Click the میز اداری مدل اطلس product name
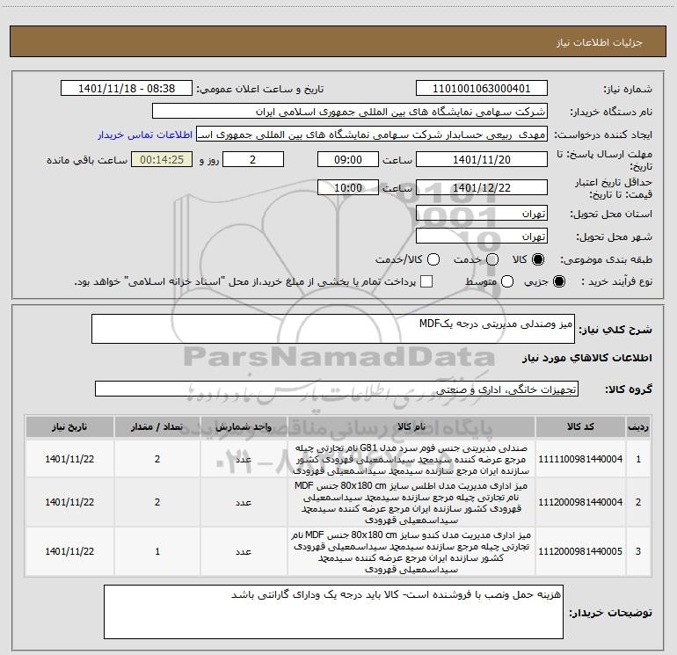677x655 pixels. point(411,502)
